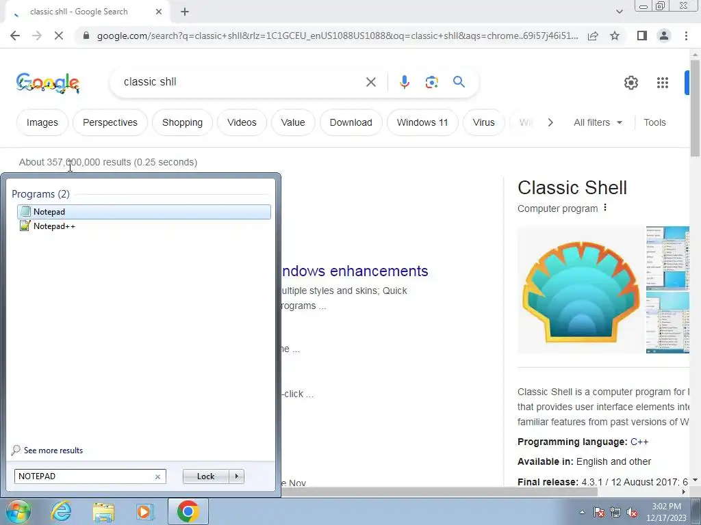Expand the All filters dropdown
The height and width of the screenshot is (525, 701).
pyautogui.click(x=598, y=122)
